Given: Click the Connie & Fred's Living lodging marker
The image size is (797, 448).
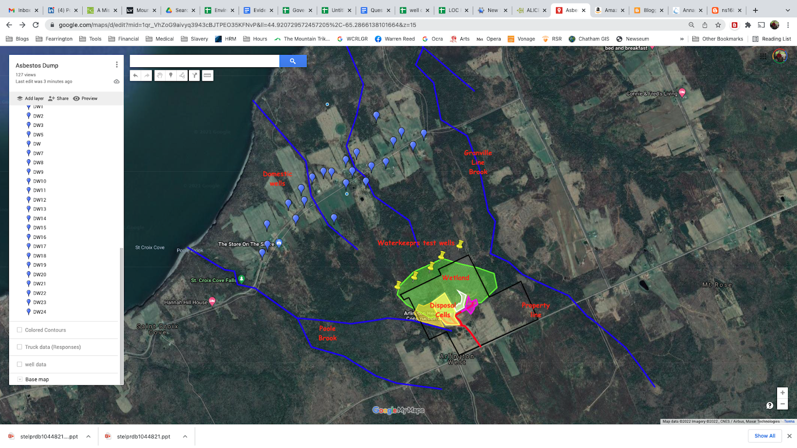Looking at the screenshot, I should tap(682, 93).
